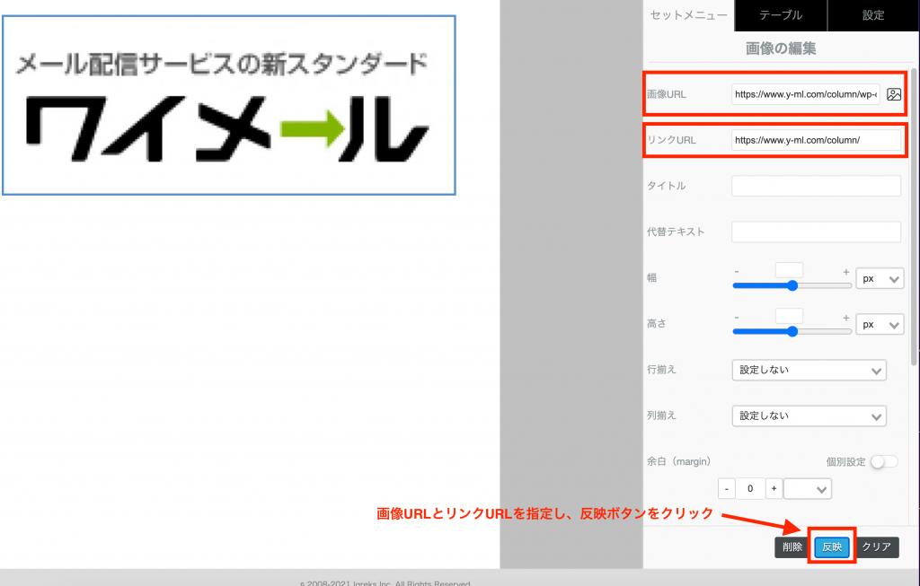Toggle the 個別設定 switch
This screenshot has height=586, width=920.
coord(884,462)
